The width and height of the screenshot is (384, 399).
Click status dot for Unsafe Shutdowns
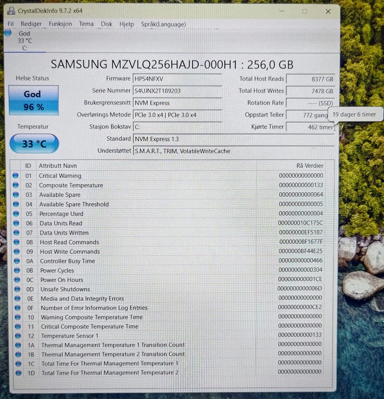coord(17,289)
